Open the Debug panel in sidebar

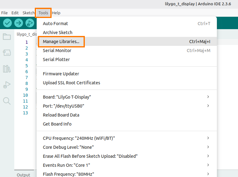7,85
